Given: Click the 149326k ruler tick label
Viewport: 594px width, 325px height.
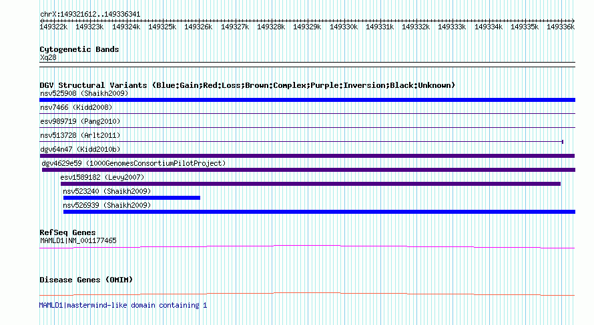Looking at the screenshot, I should tap(198, 27).
